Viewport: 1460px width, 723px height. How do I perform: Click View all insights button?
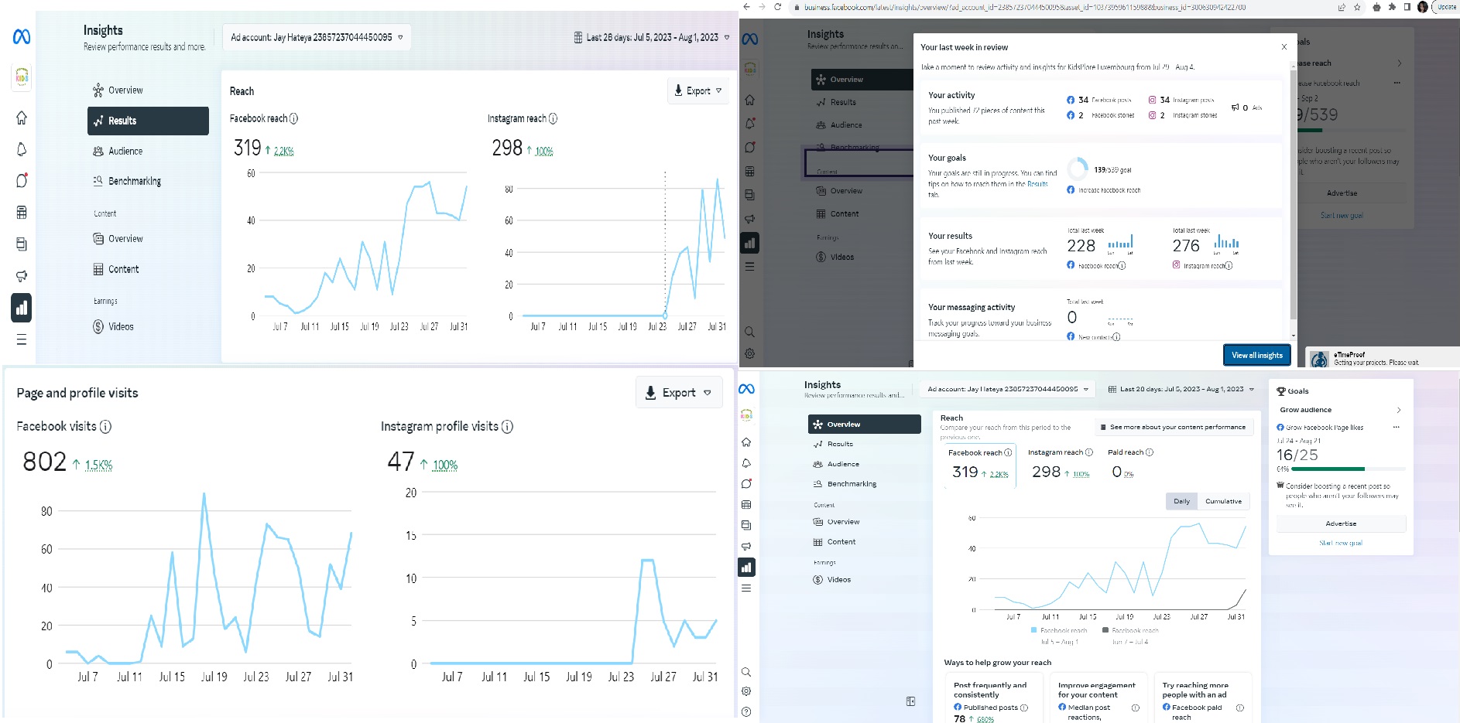click(x=1256, y=355)
